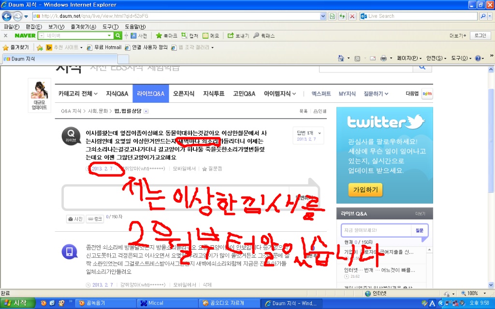Open the 답변 1개 dropdown

[x=308, y=136]
